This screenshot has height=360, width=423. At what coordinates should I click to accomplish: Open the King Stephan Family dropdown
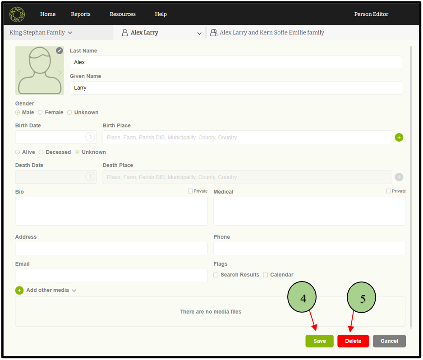click(x=41, y=32)
